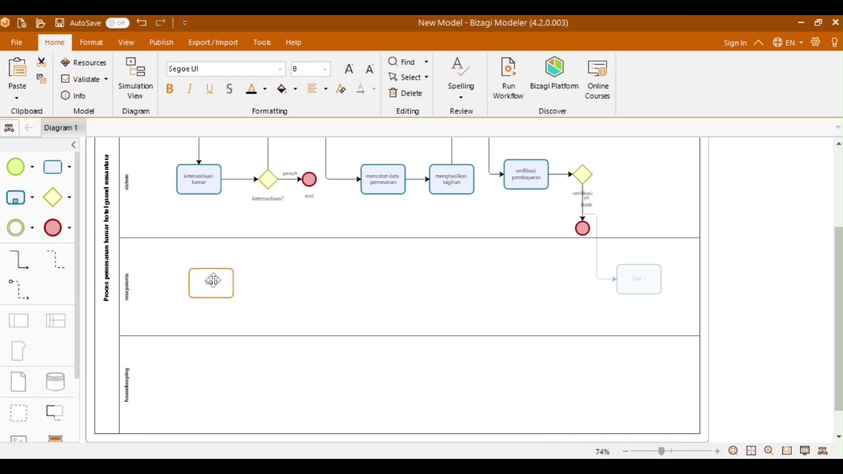
Task: Open the language EN selector
Action: coord(788,43)
